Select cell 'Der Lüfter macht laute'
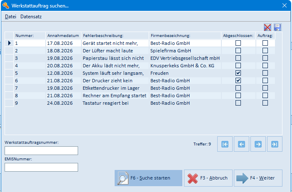The height and width of the screenshot is (192, 292). (x=115, y=51)
